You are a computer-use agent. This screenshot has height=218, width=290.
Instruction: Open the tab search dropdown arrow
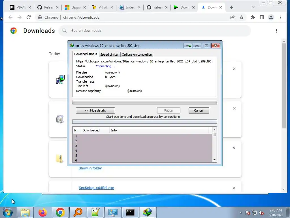pyautogui.click(x=253, y=7)
